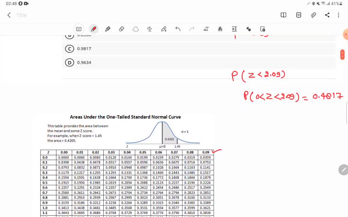This screenshot has width=348, height=217.
Task: Open the Eraser tool
Action: tap(121, 29)
